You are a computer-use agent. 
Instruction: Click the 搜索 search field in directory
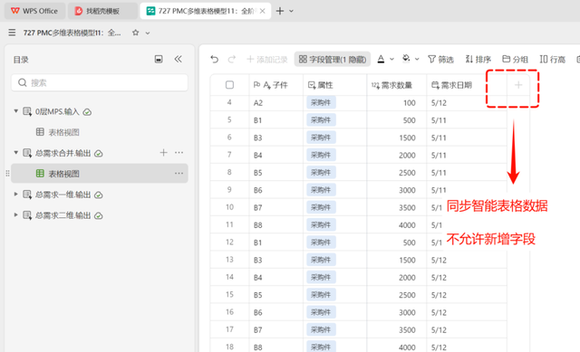tap(100, 82)
